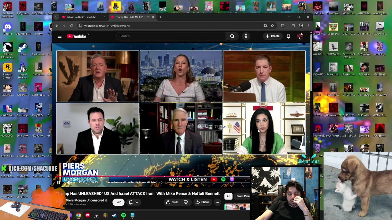Like the video (3.6K)
392x220 pixels.
tap(172, 202)
